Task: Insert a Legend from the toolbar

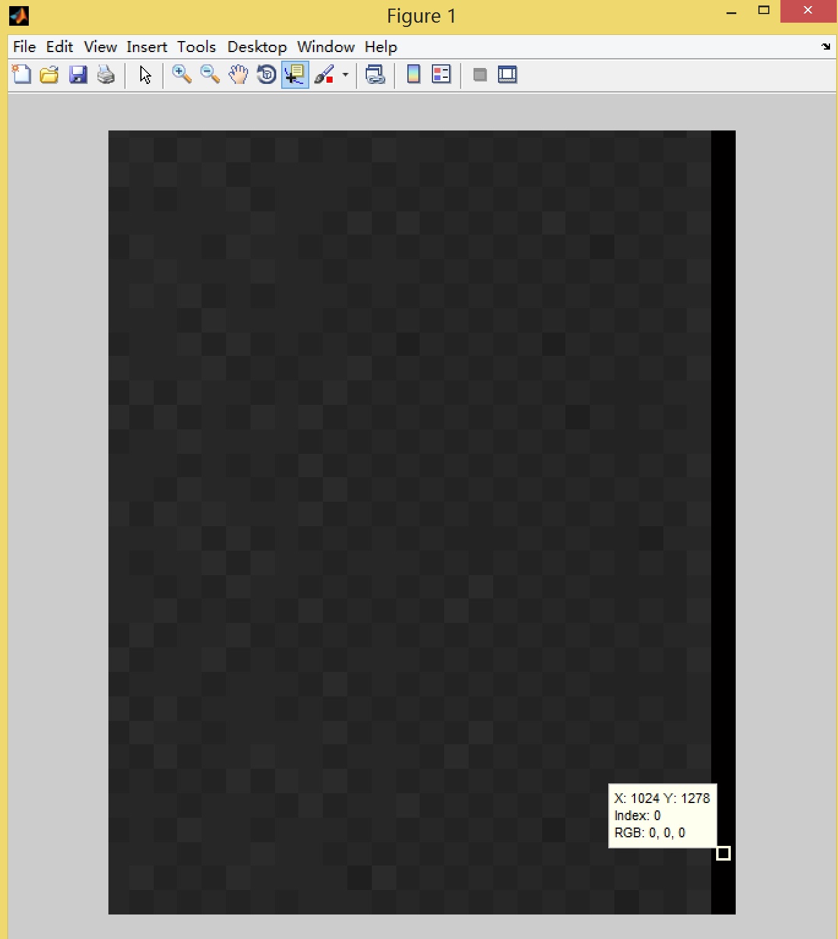Action: 441,75
